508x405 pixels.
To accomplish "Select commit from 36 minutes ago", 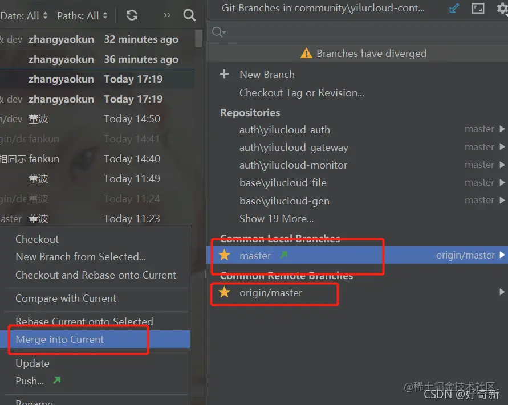I will [97, 59].
